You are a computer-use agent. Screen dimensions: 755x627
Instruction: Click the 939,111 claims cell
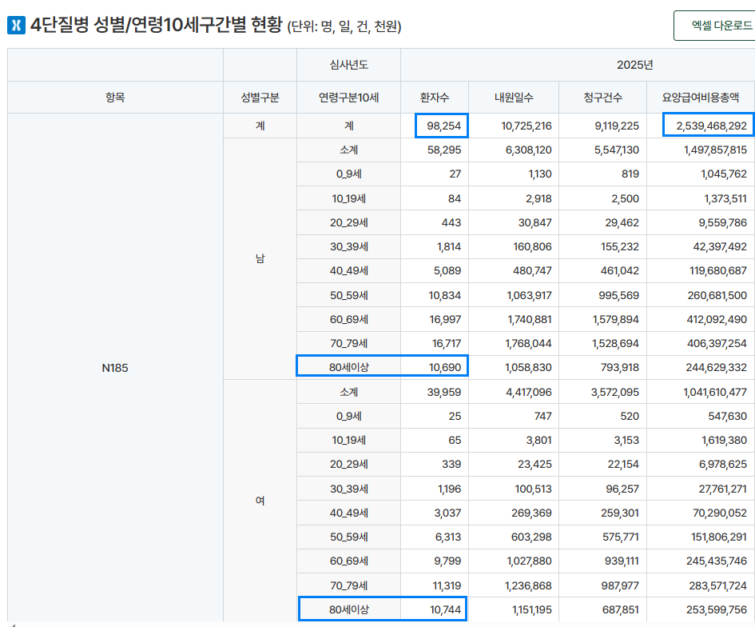tap(603, 561)
